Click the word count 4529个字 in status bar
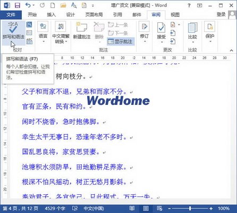Image resolution: width=237 pixels, height=213 pixels. click(x=55, y=208)
